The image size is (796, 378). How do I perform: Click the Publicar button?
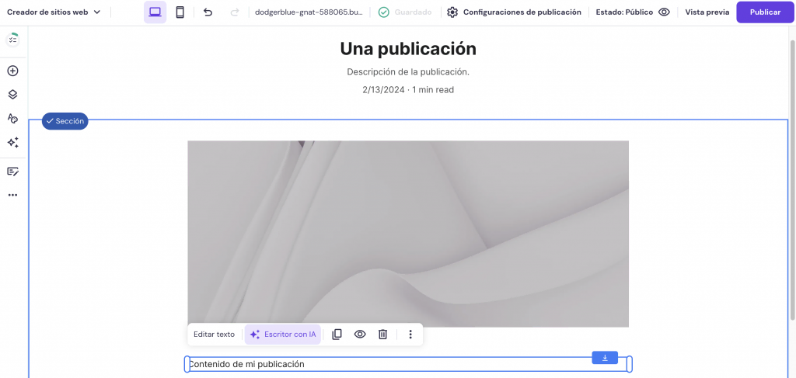765,12
